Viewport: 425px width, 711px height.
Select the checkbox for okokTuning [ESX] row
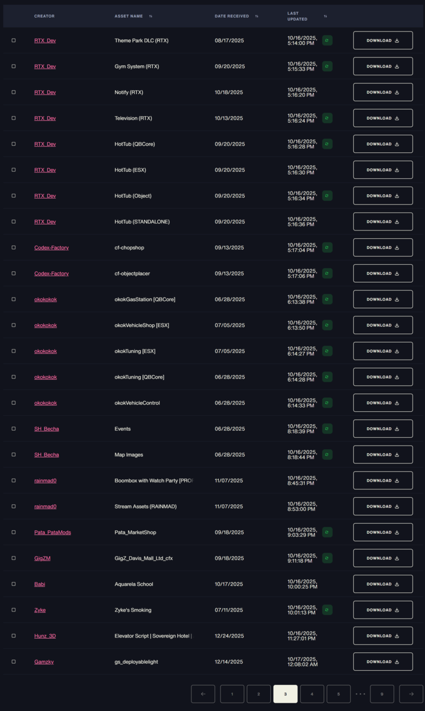pyautogui.click(x=14, y=351)
